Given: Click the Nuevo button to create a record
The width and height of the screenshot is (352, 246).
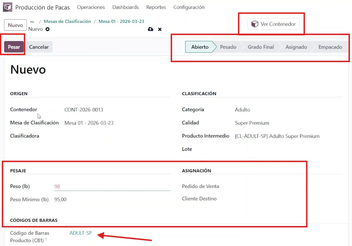Looking at the screenshot, I should click(x=15, y=25).
